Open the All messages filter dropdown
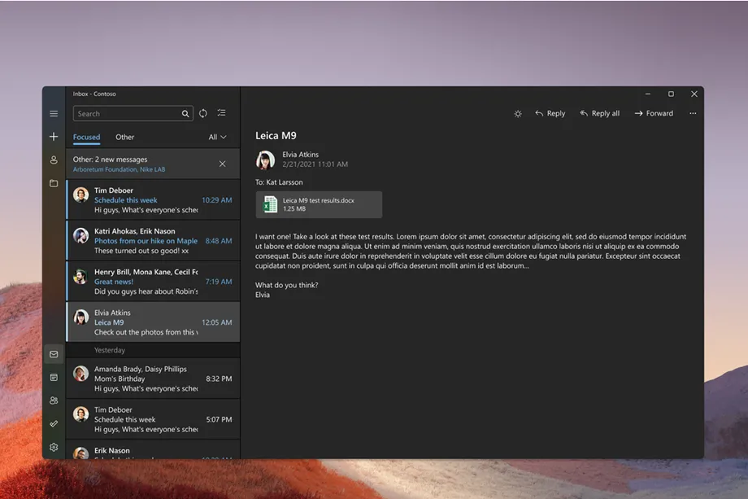The height and width of the screenshot is (499, 748). [x=215, y=137]
